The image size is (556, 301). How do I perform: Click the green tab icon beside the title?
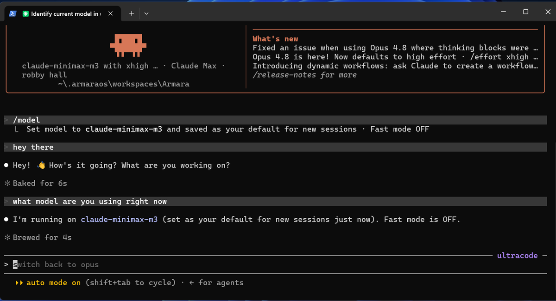coord(25,14)
